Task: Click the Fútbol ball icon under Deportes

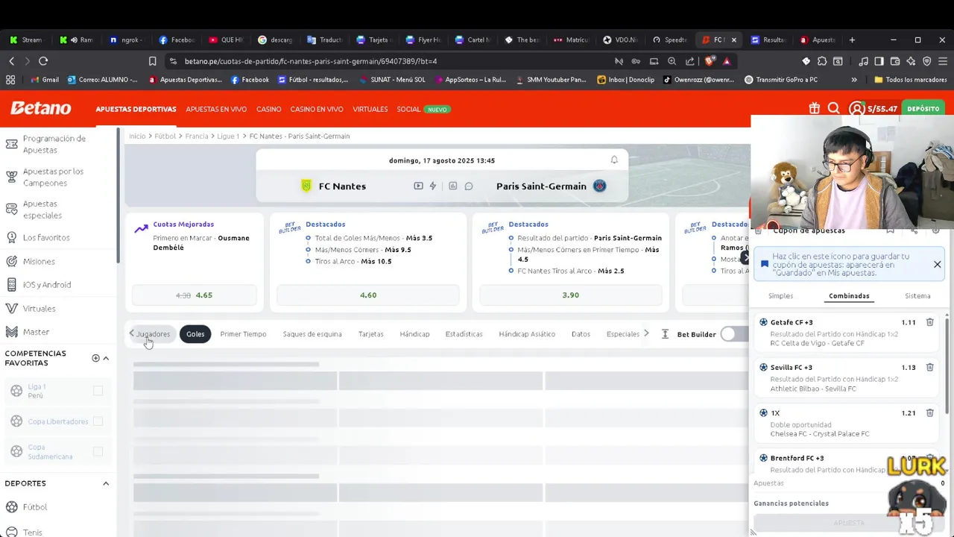Action: click(11, 507)
